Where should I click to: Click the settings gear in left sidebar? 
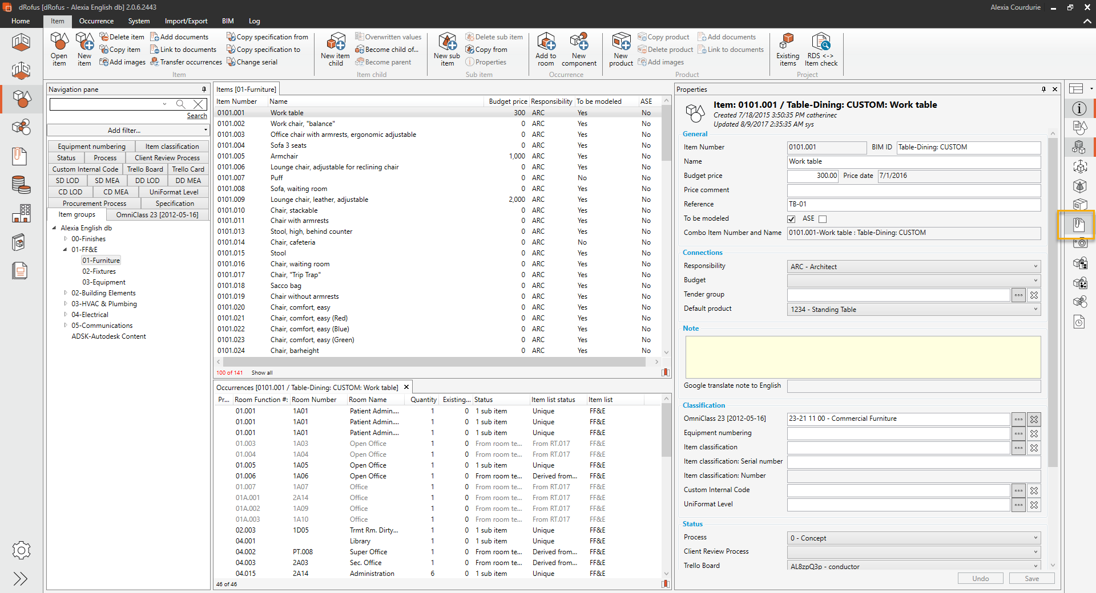click(21, 550)
